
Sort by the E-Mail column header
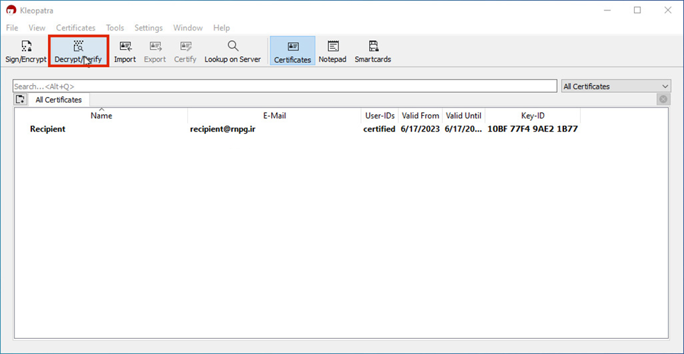tap(275, 116)
